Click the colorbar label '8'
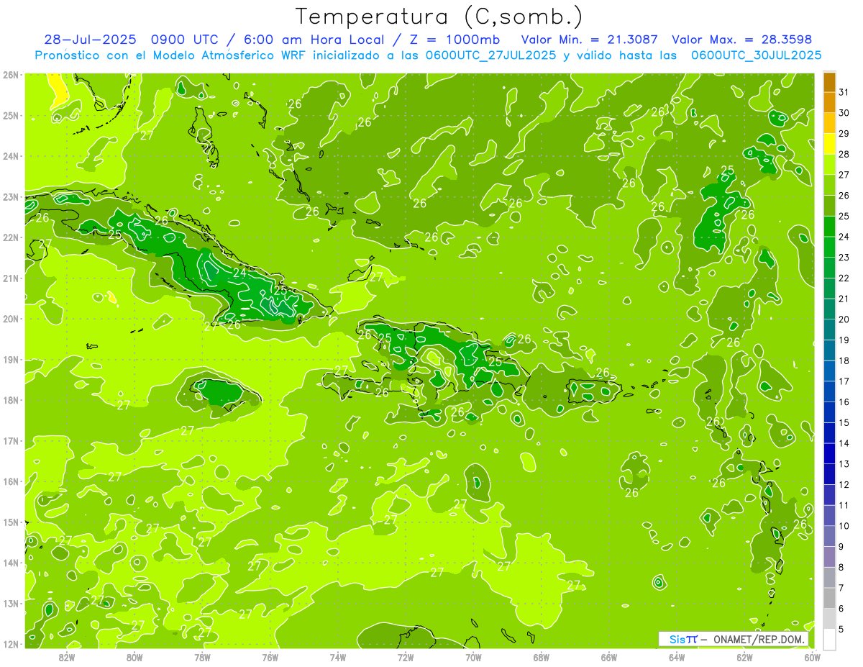Viewport: 863px width, 667px height. click(x=841, y=567)
